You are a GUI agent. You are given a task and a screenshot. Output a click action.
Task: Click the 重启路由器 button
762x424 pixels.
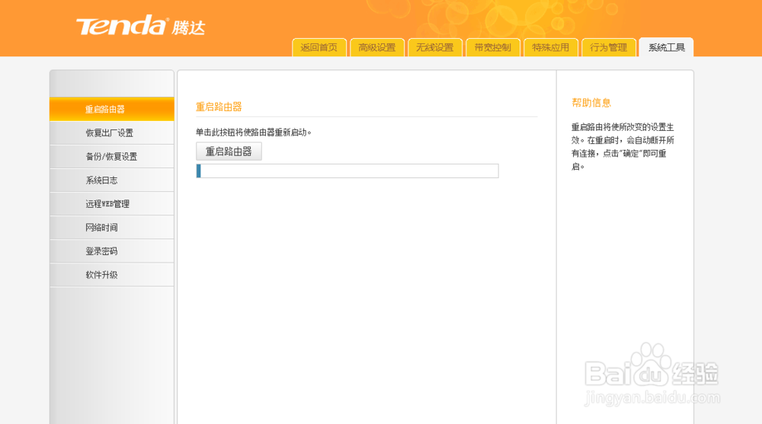click(x=229, y=151)
